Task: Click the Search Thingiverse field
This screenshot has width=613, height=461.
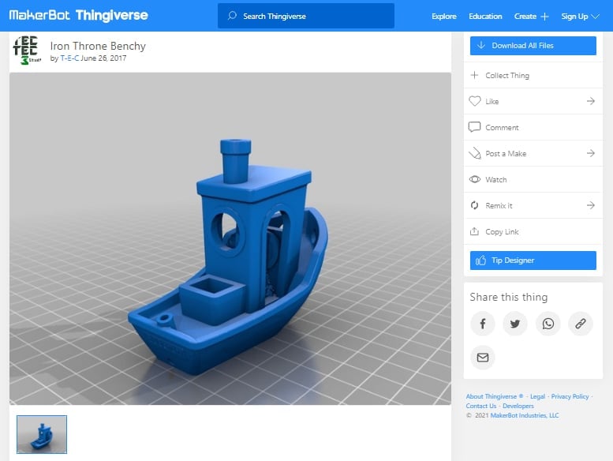Action: click(306, 16)
